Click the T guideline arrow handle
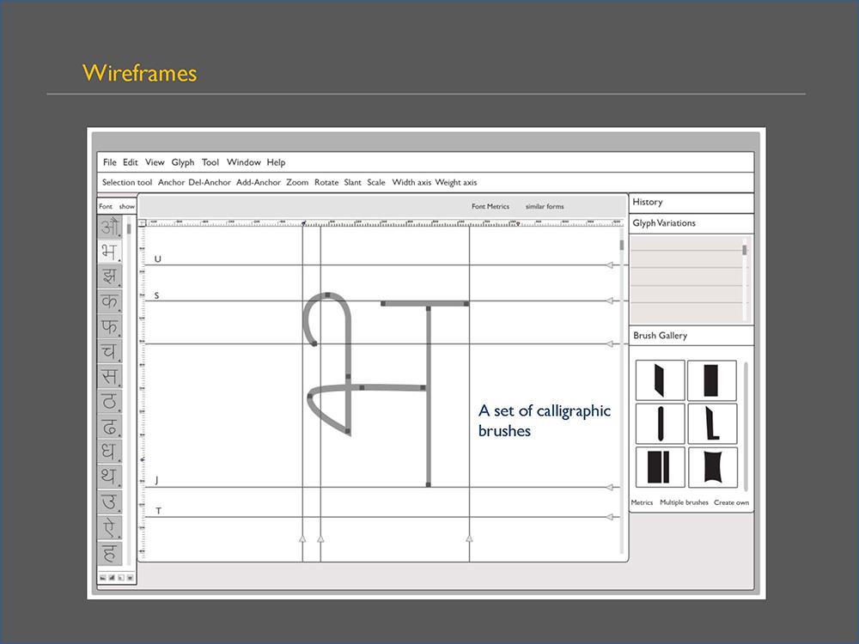The height and width of the screenshot is (644, 859). coord(610,517)
